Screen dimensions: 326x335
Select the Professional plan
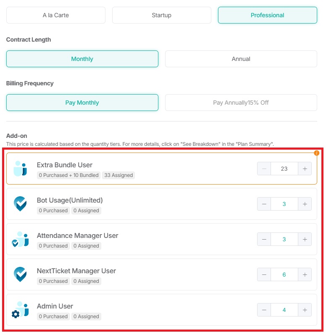pos(268,15)
